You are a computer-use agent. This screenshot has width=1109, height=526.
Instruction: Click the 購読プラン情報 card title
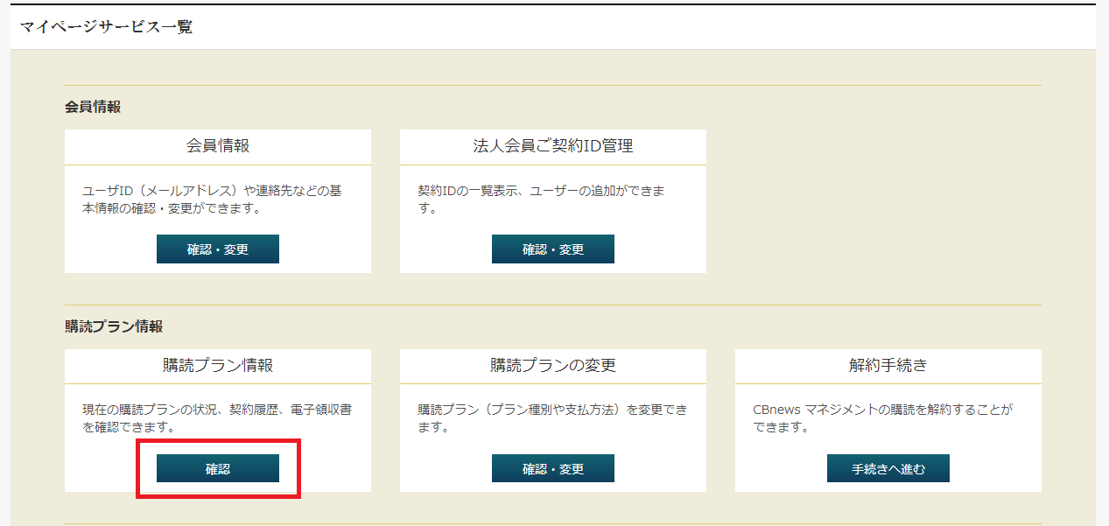point(218,366)
